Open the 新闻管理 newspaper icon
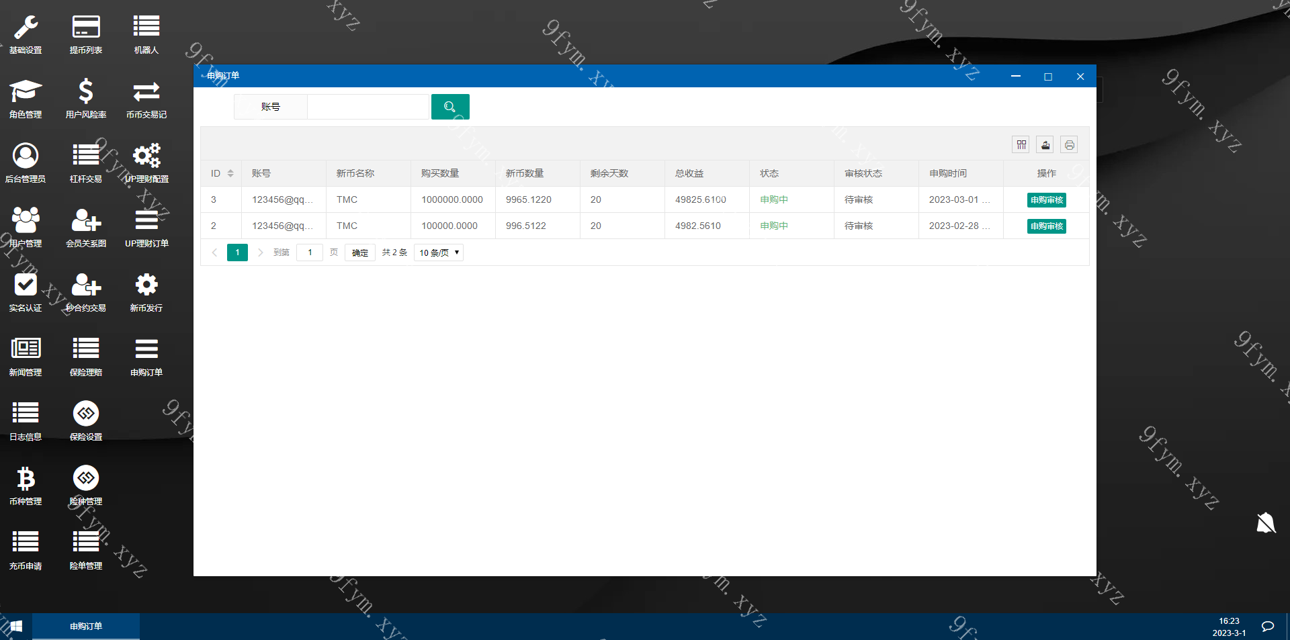1290x640 pixels. [26, 348]
